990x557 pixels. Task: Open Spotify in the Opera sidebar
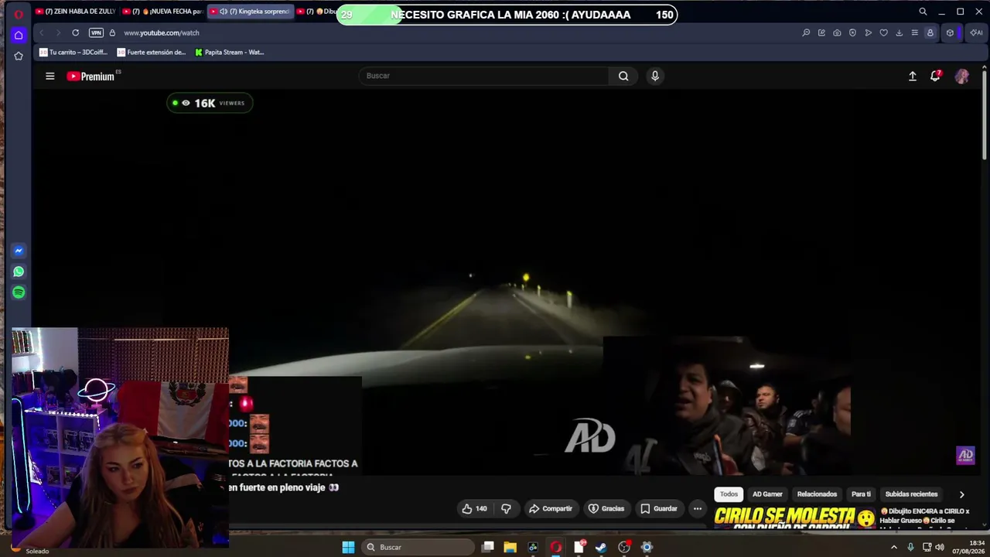click(x=19, y=292)
